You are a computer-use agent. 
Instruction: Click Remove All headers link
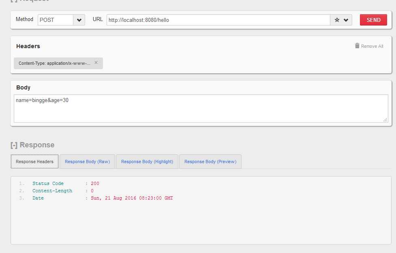pyautogui.click(x=372, y=46)
